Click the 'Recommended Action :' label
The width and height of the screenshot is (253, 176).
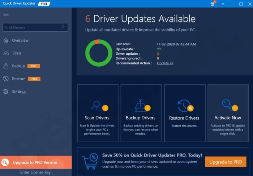coord(134,63)
